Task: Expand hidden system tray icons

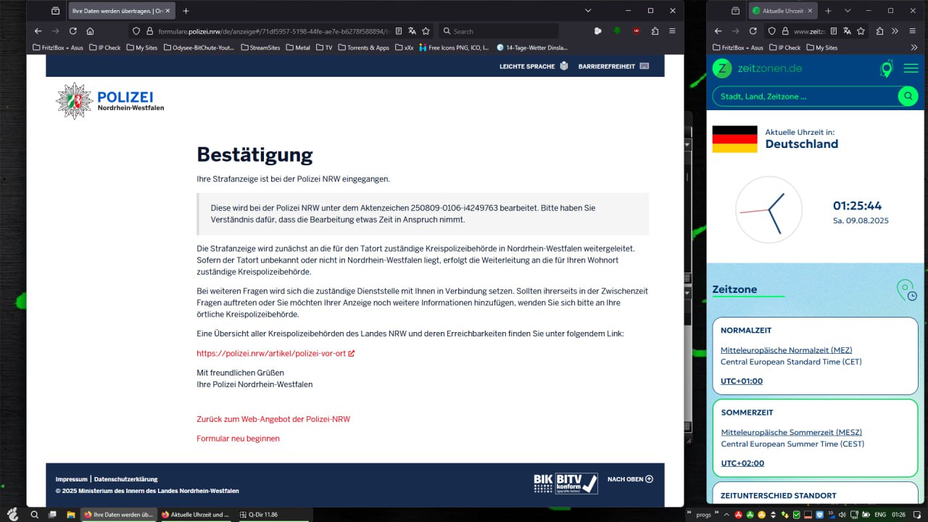Action: point(728,515)
